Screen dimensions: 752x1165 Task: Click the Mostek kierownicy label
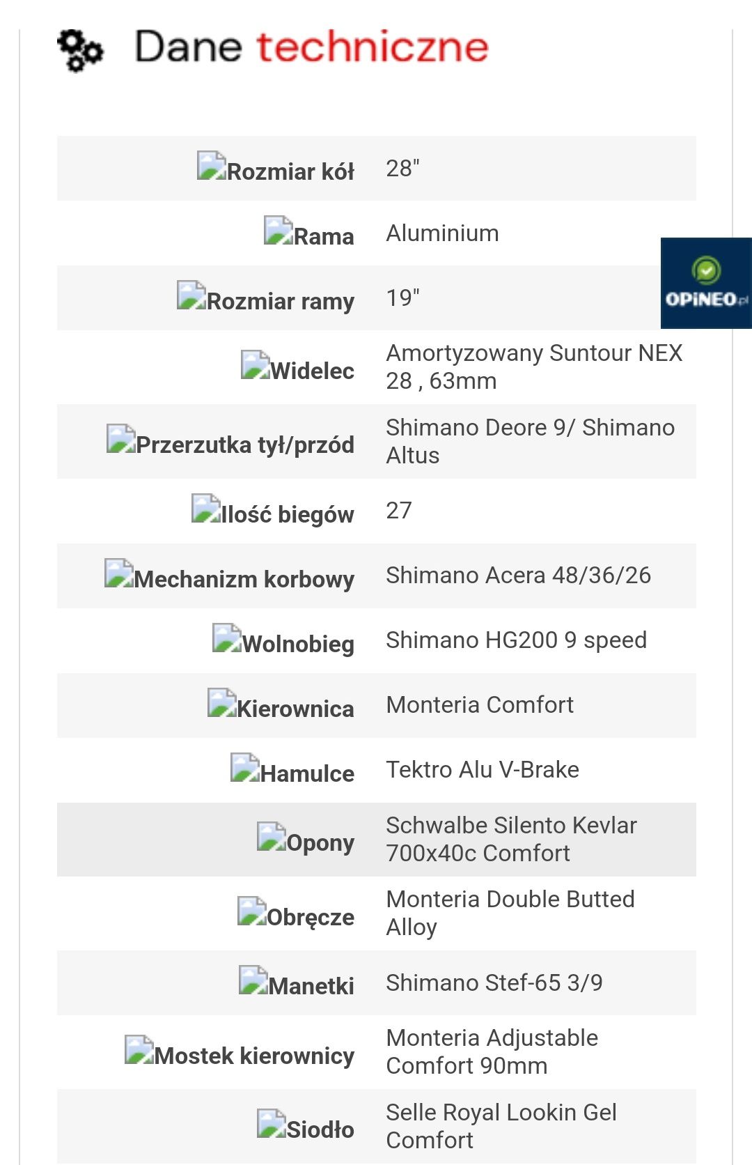coord(254,1056)
